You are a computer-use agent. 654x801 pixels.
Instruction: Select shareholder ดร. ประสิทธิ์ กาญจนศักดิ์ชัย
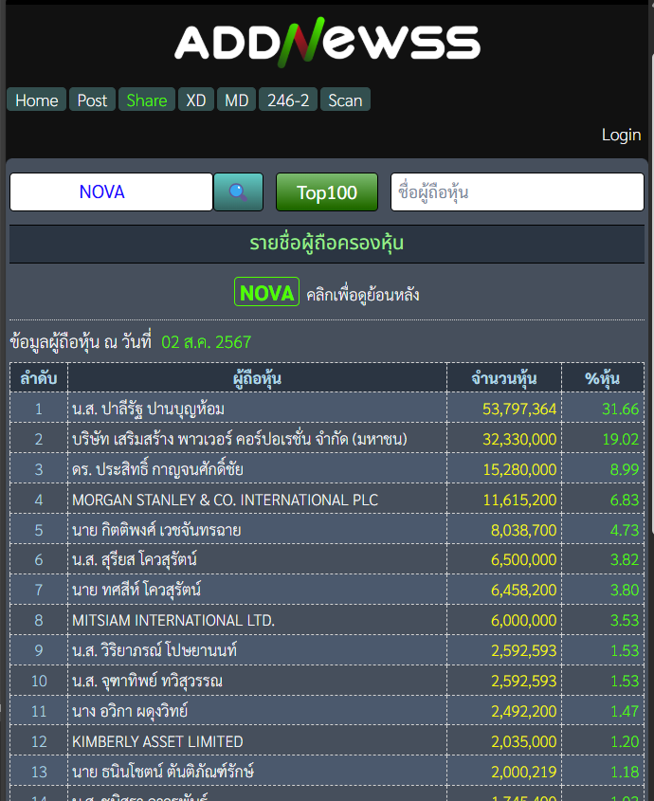(157, 469)
